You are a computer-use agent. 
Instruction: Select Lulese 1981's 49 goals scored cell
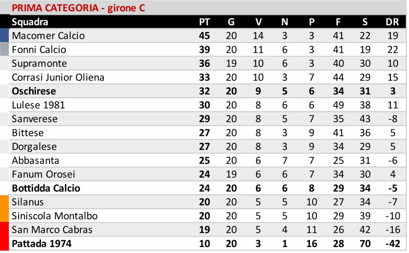(x=338, y=105)
